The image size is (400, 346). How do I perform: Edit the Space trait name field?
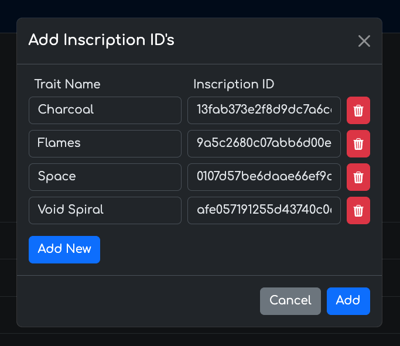[105, 177]
